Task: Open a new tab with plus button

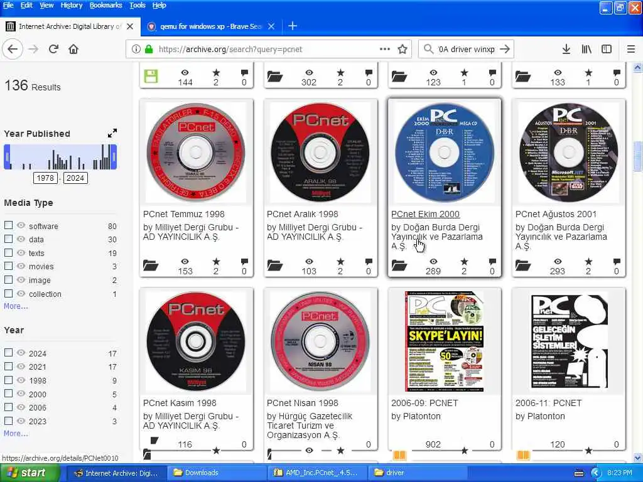Action: pos(293,26)
